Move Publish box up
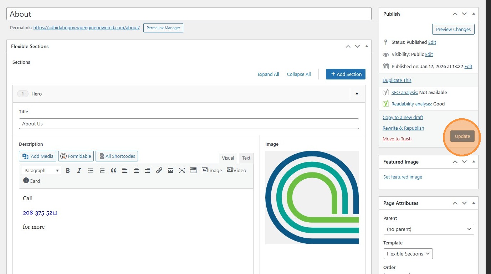The height and width of the screenshot is (274, 491). (455, 14)
